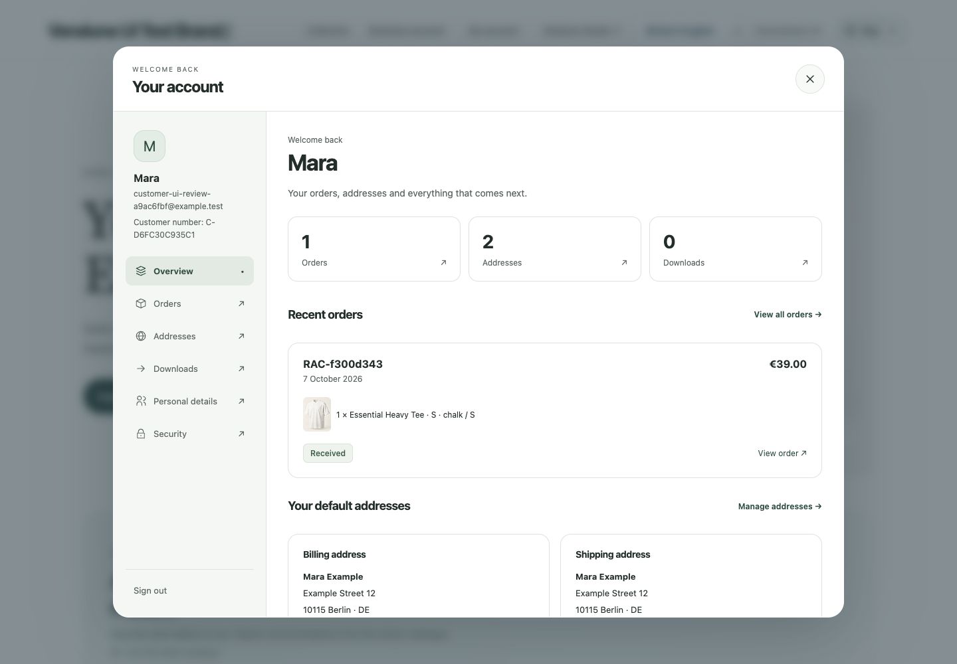Click the Security lock icon
This screenshot has width=957, height=664.
coord(141,434)
